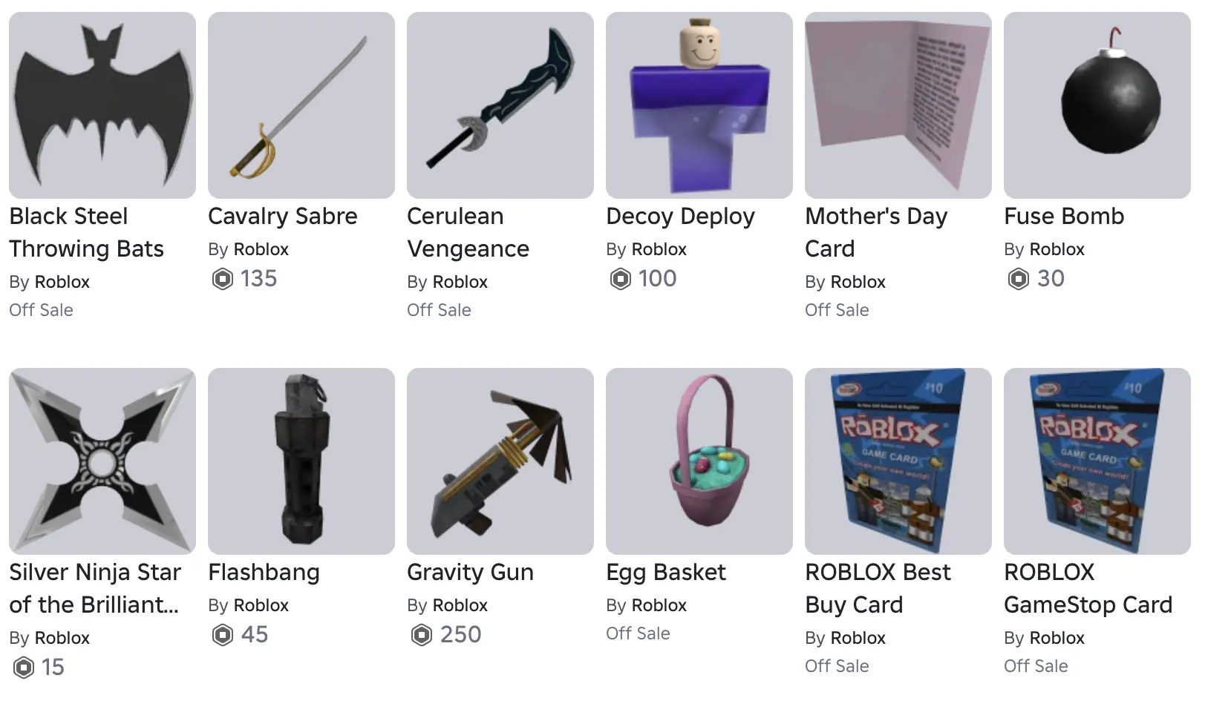
Task: View the ROBLOX Best Buy Card image
Action: click(898, 461)
